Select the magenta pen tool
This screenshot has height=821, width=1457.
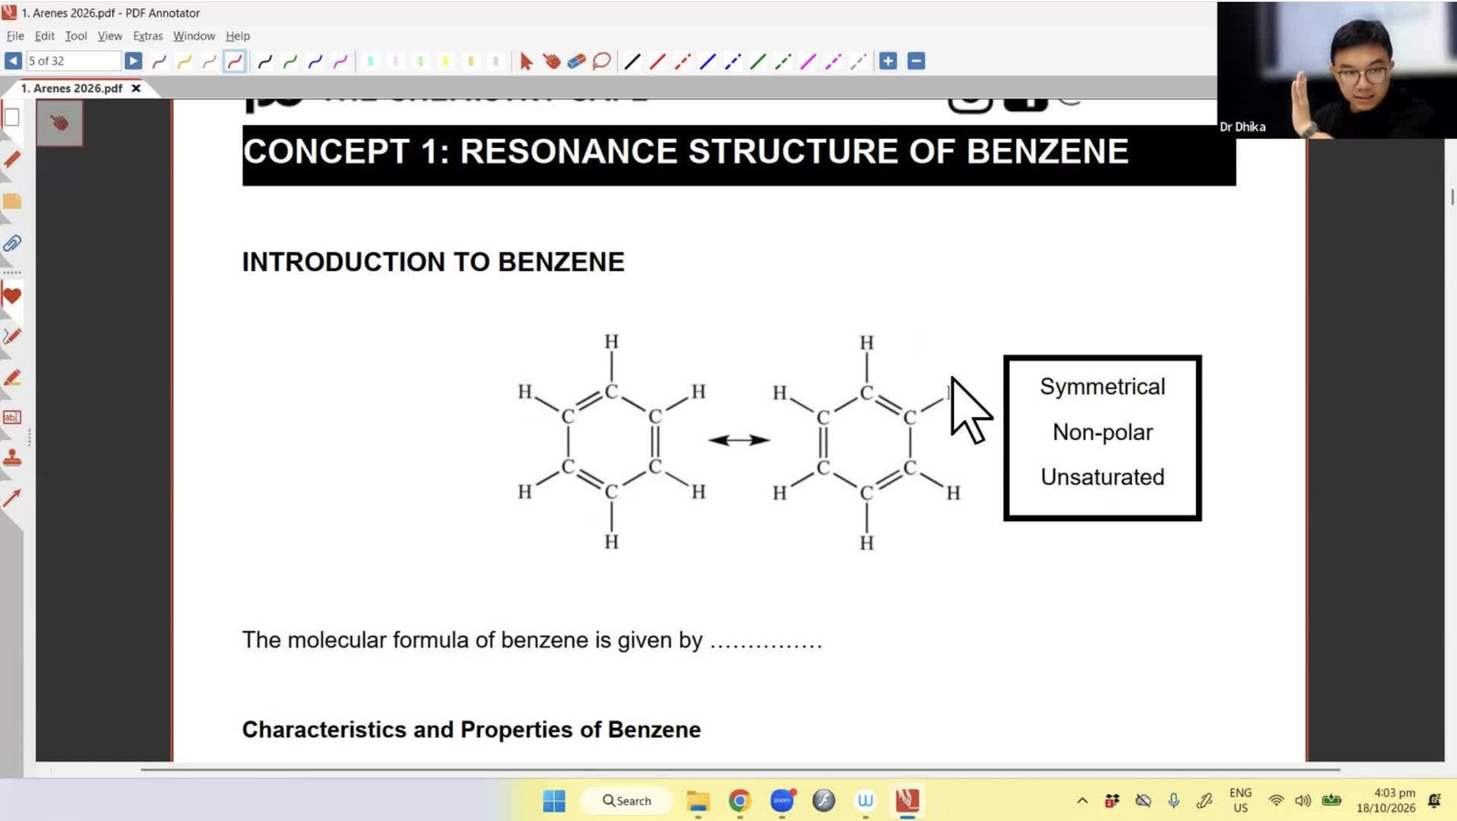tap(340, 61)
